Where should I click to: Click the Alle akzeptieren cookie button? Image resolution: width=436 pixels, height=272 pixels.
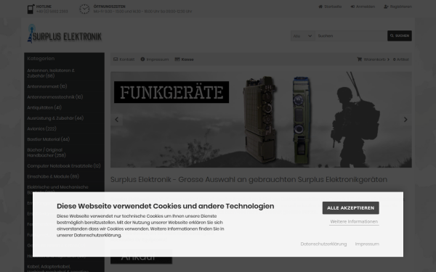click(351, 208)
